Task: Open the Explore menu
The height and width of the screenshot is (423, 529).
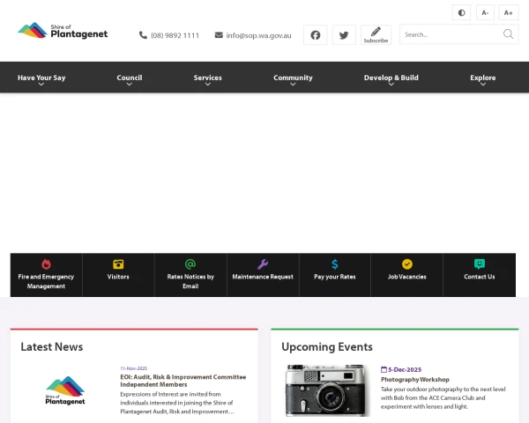Action: [x=483, y=78]
